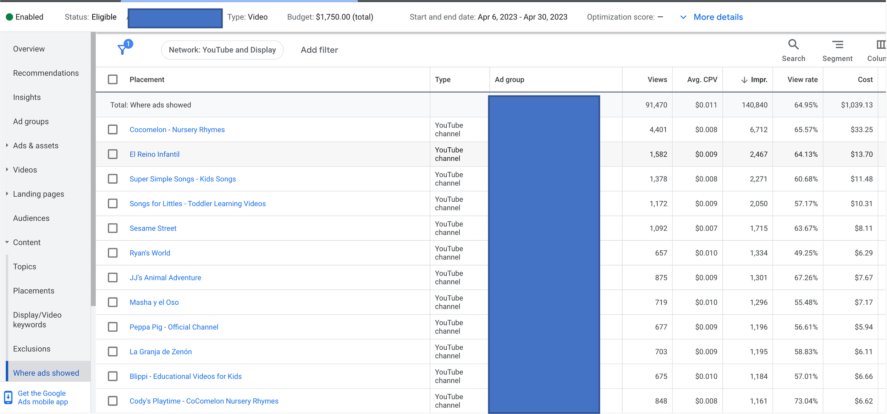
Task: Open Ryan's World placement link
Action: (x=150, y=253)
